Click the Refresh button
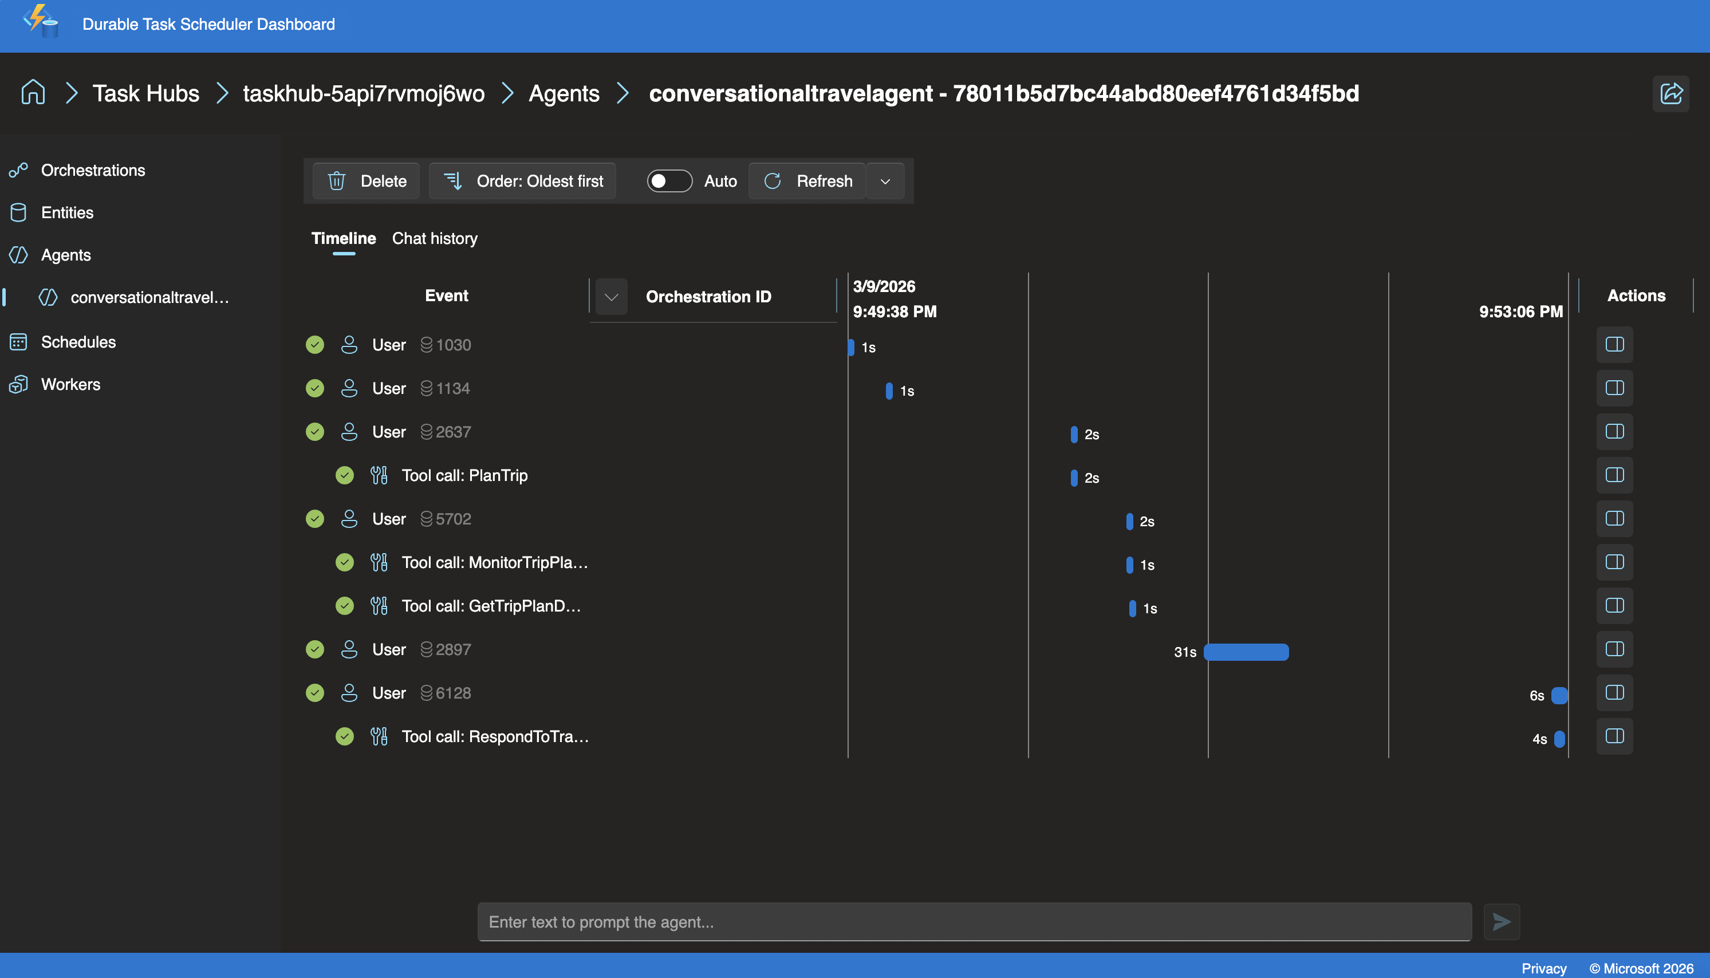This screenshot has height=978, width=1710. coord(808,181)
